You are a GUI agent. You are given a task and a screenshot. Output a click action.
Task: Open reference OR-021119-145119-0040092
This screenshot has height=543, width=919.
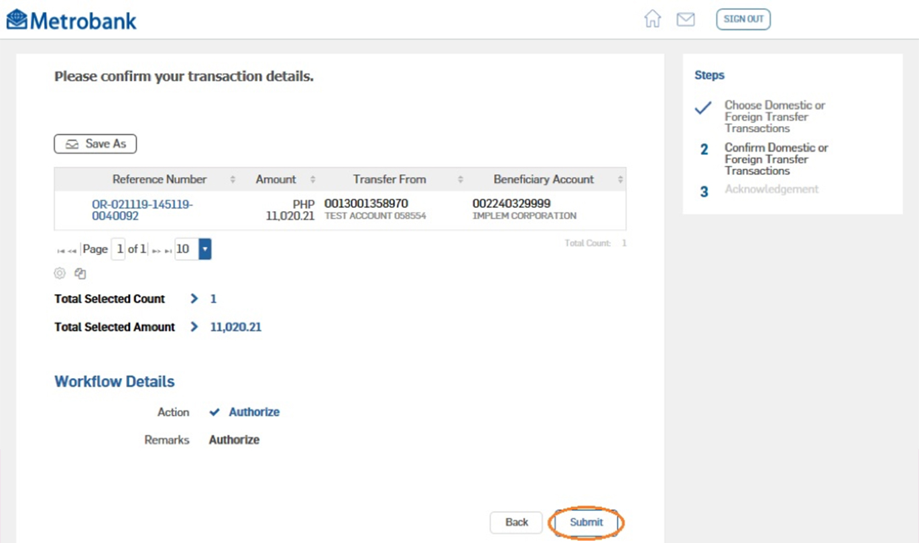(141, 210)
